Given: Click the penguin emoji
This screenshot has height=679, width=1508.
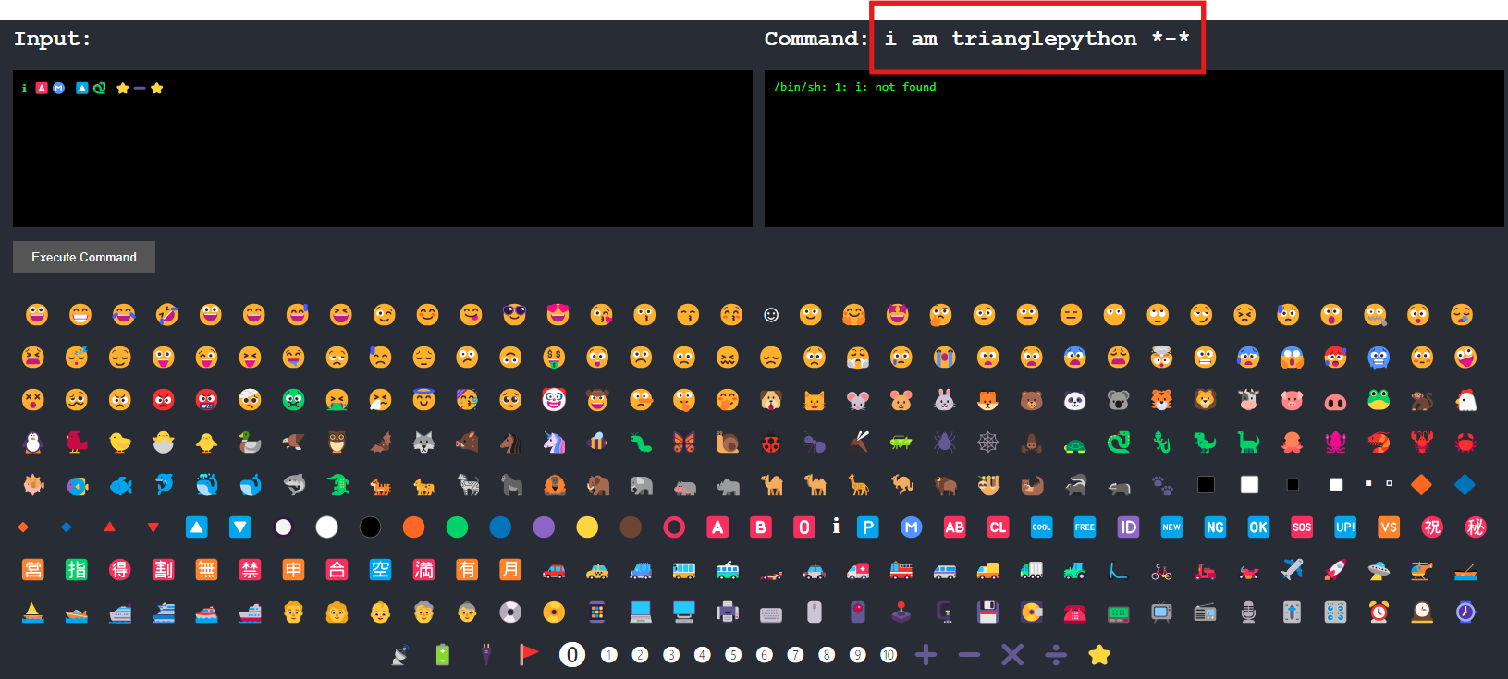Looking at the screenshot, I should pyautogui.click(x=33, y=443).
